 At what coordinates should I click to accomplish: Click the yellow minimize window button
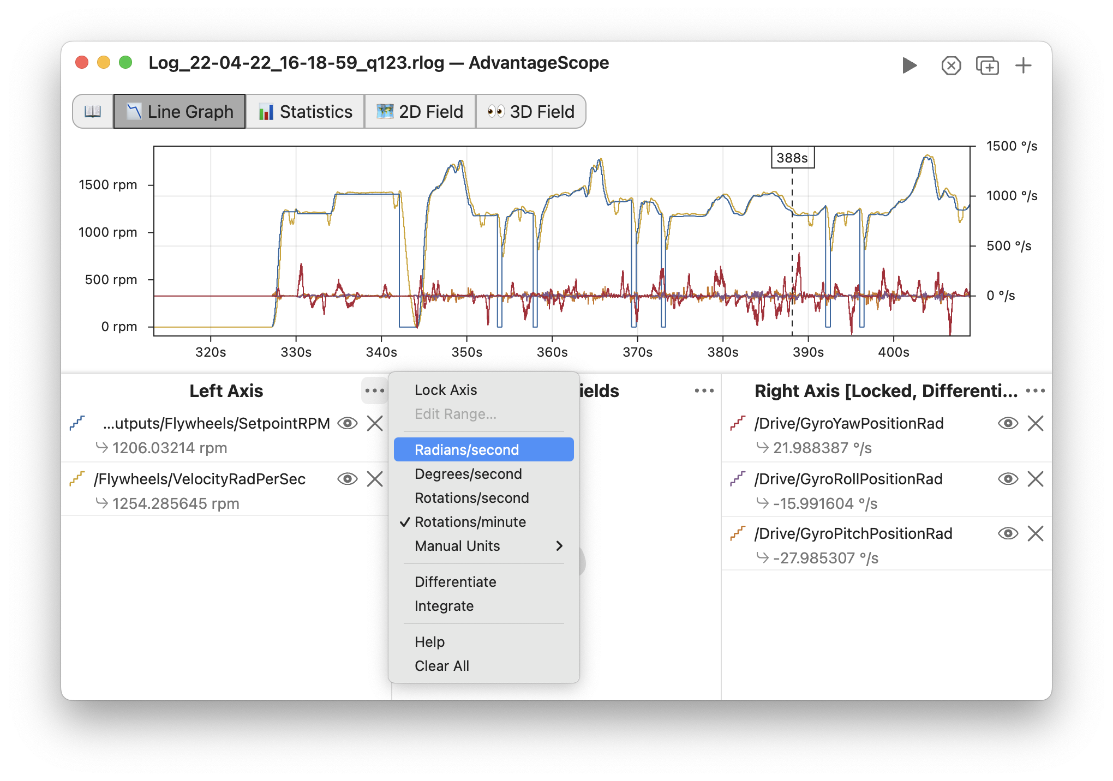click(x=104, y=63)
